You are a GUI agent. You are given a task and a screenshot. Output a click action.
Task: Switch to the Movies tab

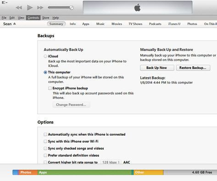click(x=117, y=24)
